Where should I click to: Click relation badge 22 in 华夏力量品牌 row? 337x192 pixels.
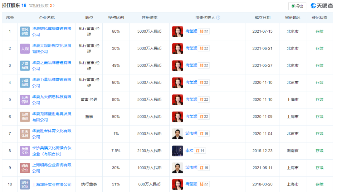[x=204, y=83]
